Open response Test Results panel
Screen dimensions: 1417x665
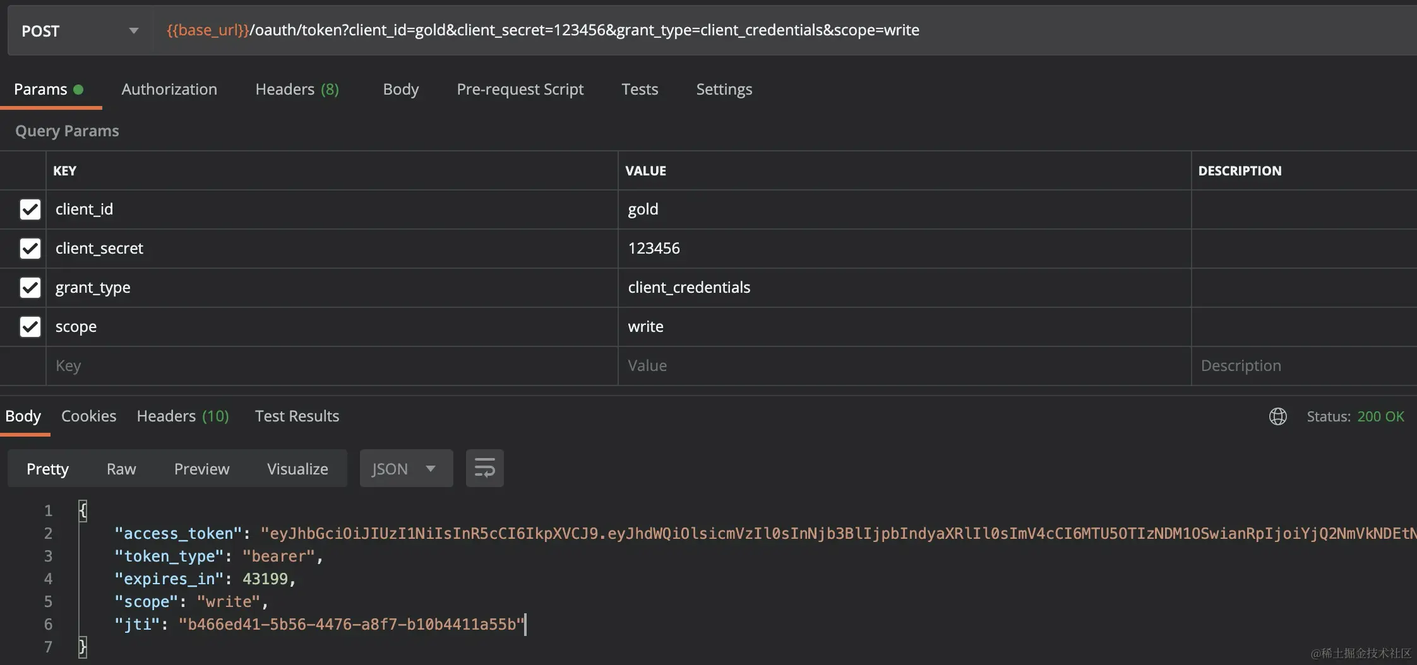click(297, 416)
